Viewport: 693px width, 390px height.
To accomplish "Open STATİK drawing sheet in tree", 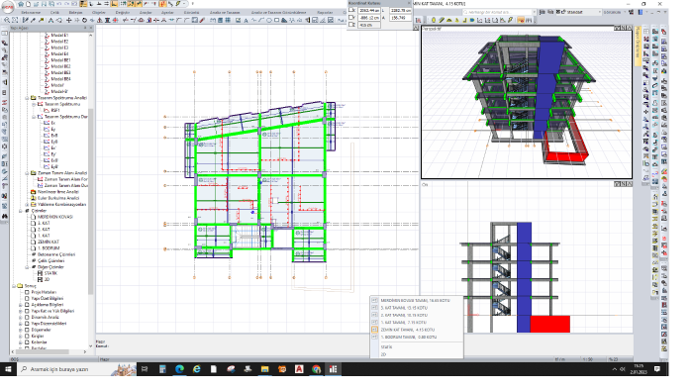I will click(50, 273).
